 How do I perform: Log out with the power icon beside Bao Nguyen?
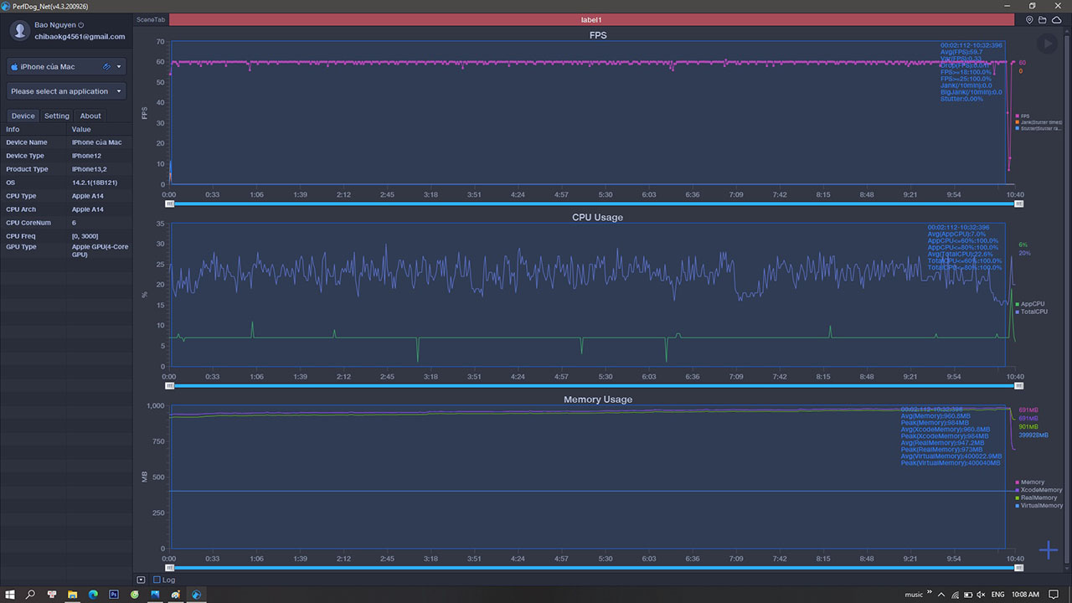(x=81, y=25)
